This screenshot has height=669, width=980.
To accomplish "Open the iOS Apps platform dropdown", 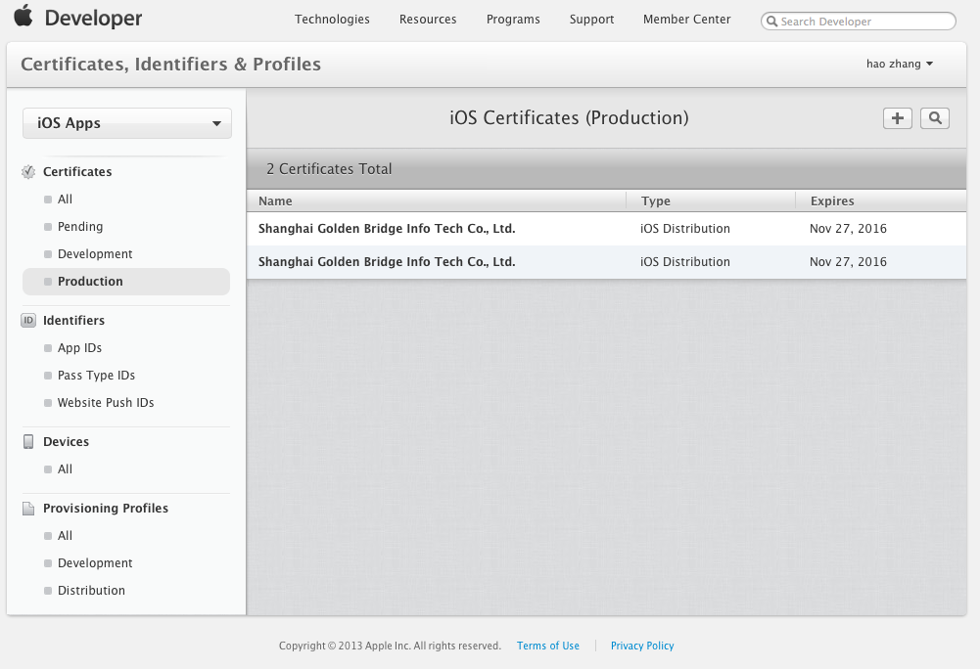I will click(127, 123).
